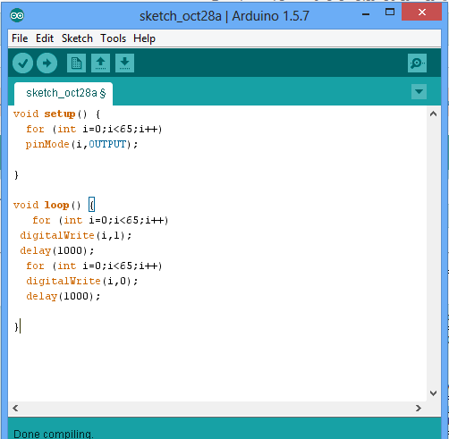Expand the tab options dropdown arrow
Screen dimensions: 449x439
pyautogui.click(x=419, y=91)
